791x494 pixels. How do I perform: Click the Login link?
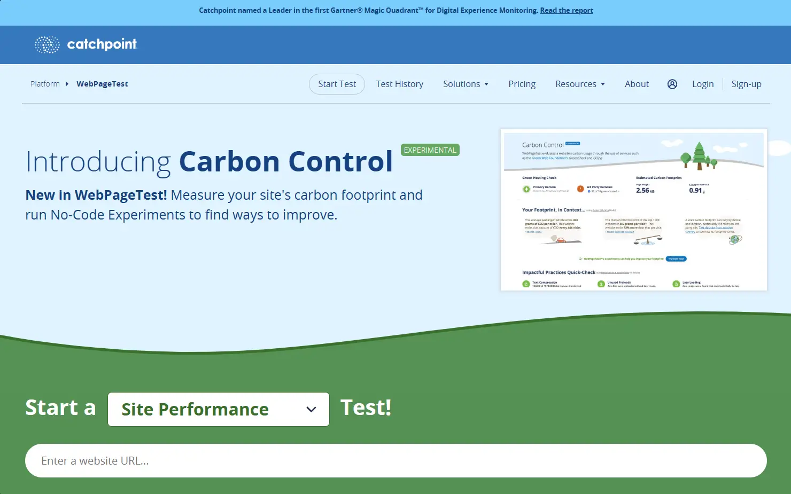703,84
